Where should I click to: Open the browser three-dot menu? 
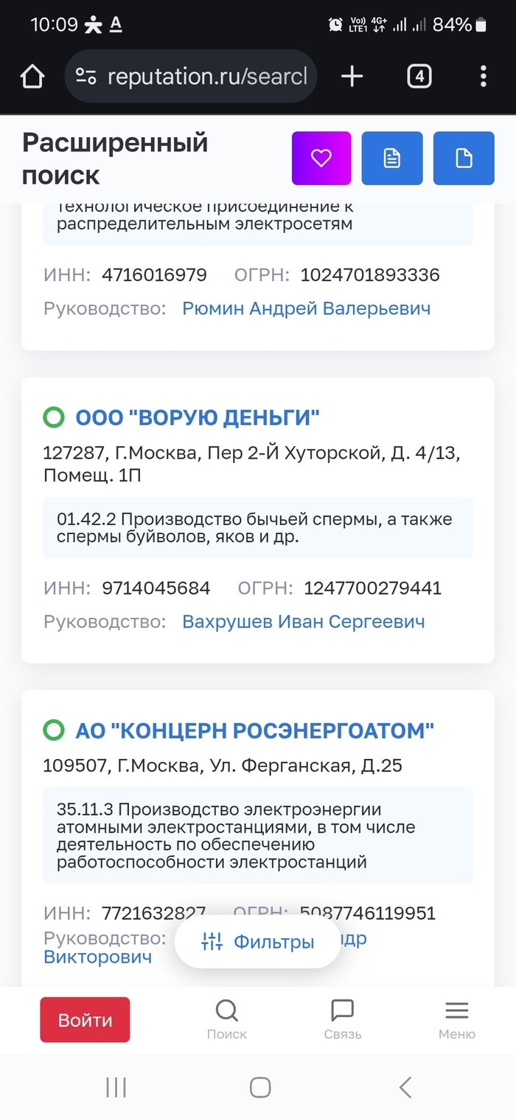(x=483, y=77)
